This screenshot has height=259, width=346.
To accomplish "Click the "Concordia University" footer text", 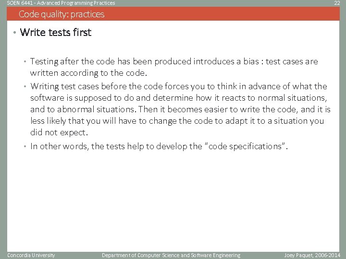I will pyautogui.click(x=31, y=255).
